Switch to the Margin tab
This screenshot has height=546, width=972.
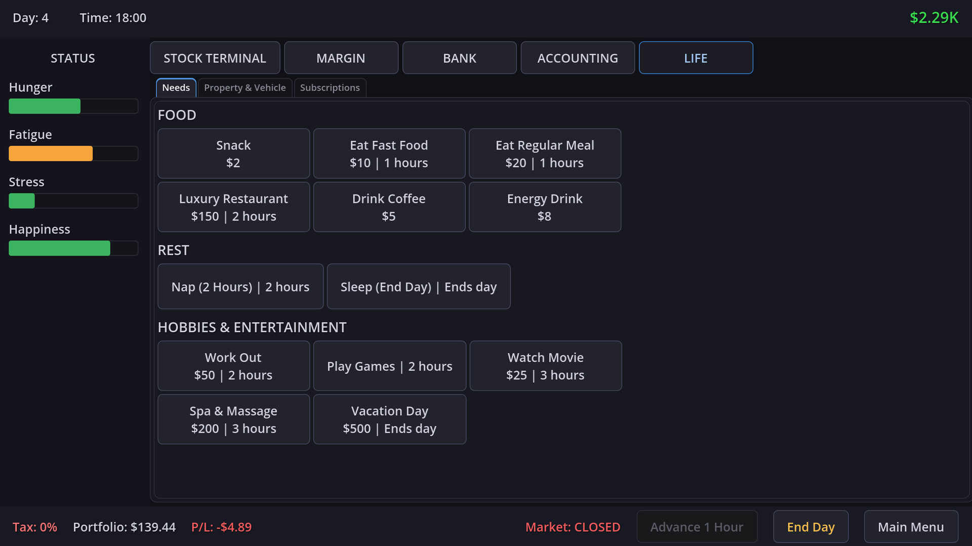pos(341,58)
